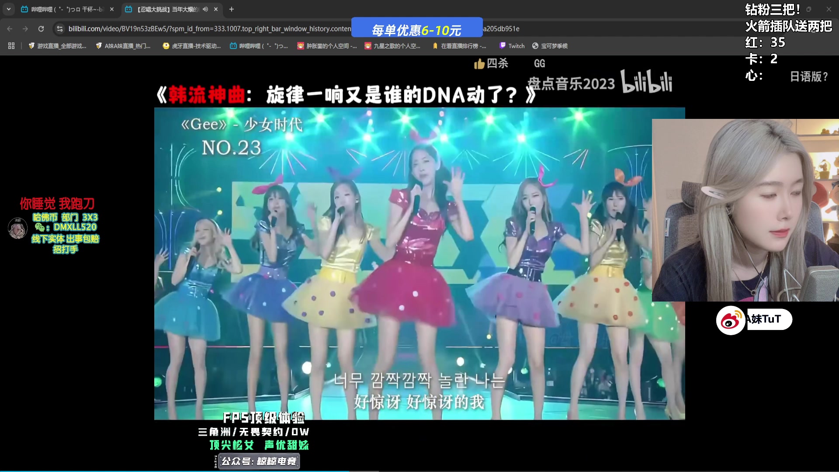Open the 虎牙直播-技术驱动 bookmark
The image size is (839, 472).
pos(192,46)
